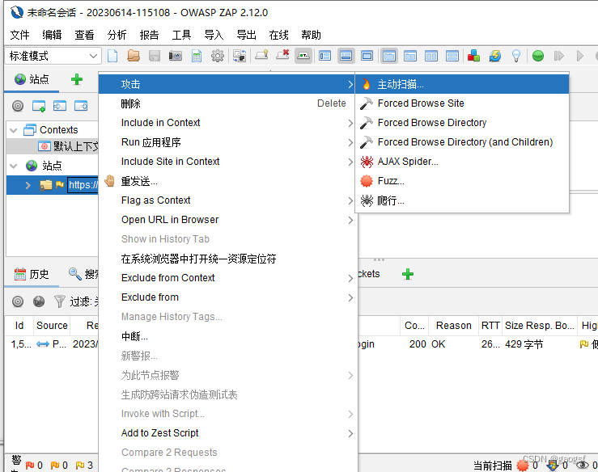The width and height of the screenshot is (598, 472).
Task: Open the 工具 menu
Action: (x=181, y=35)
